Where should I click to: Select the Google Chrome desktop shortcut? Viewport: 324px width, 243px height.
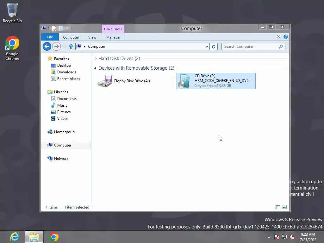(12, 48)
